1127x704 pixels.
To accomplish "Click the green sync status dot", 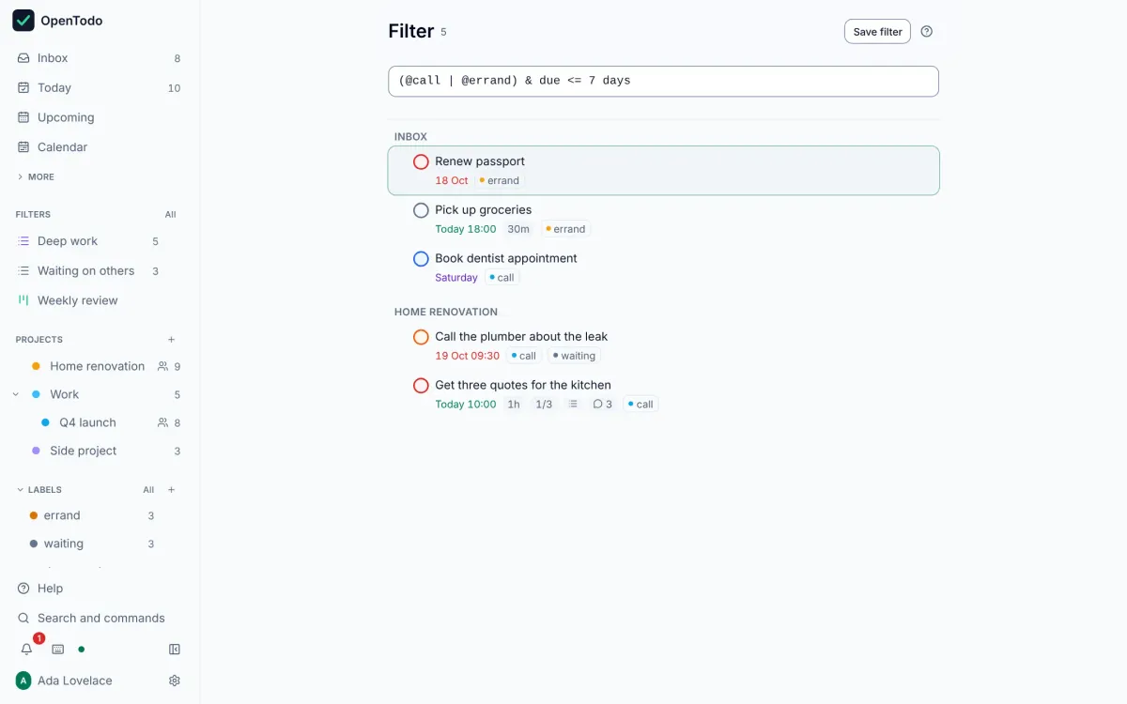I will 82,649.
